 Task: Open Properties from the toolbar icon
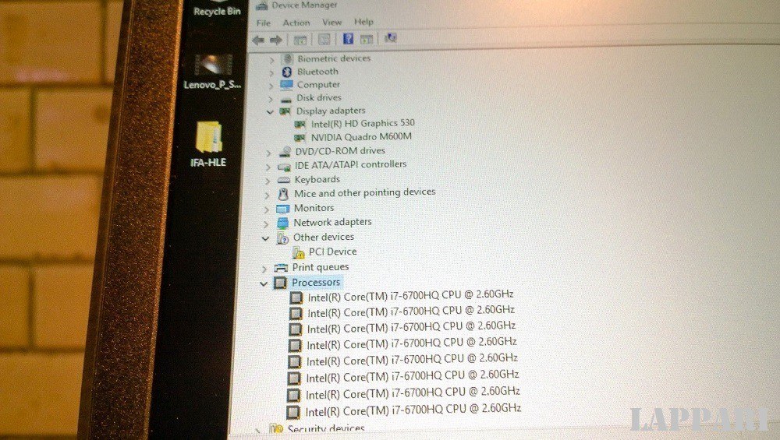click(x=324, y=39)
